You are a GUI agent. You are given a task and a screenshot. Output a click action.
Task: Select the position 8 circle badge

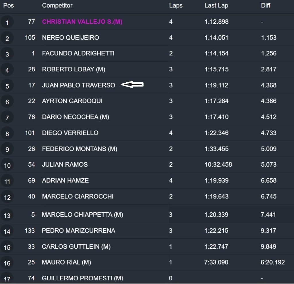pyautogui.click(x=7, y=133)
